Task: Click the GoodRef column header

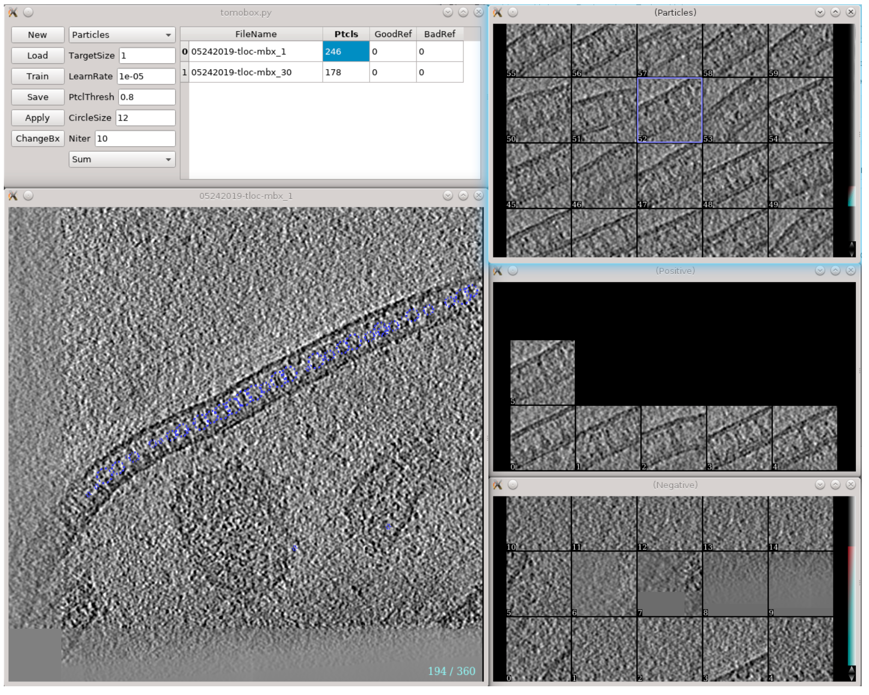Action: click(393, 34)
